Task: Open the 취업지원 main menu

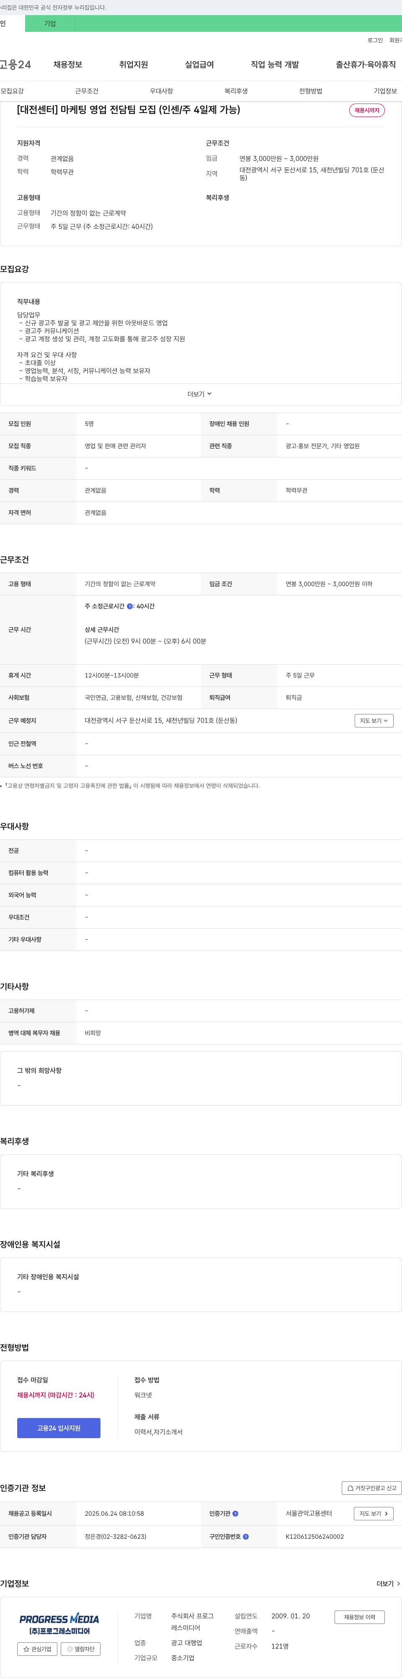Action: (133, 65)
